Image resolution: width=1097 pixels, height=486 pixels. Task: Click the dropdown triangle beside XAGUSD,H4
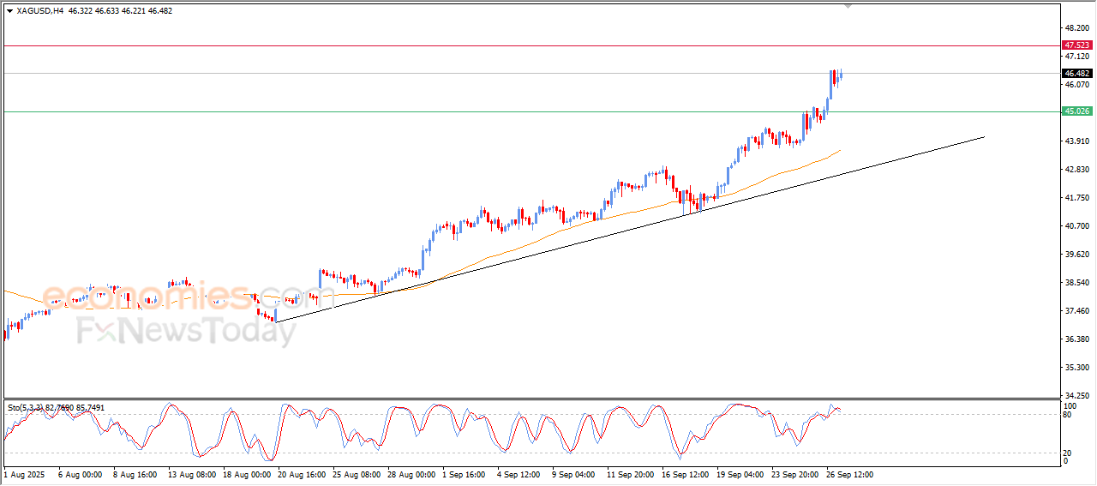(9, 11)
